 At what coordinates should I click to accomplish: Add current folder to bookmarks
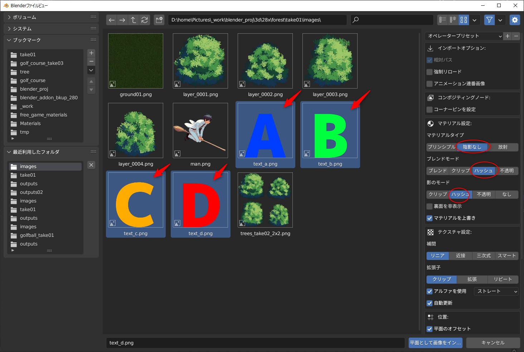(91, 53)
